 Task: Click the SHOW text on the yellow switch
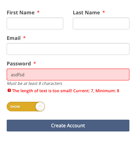click(x=15, y=107)
